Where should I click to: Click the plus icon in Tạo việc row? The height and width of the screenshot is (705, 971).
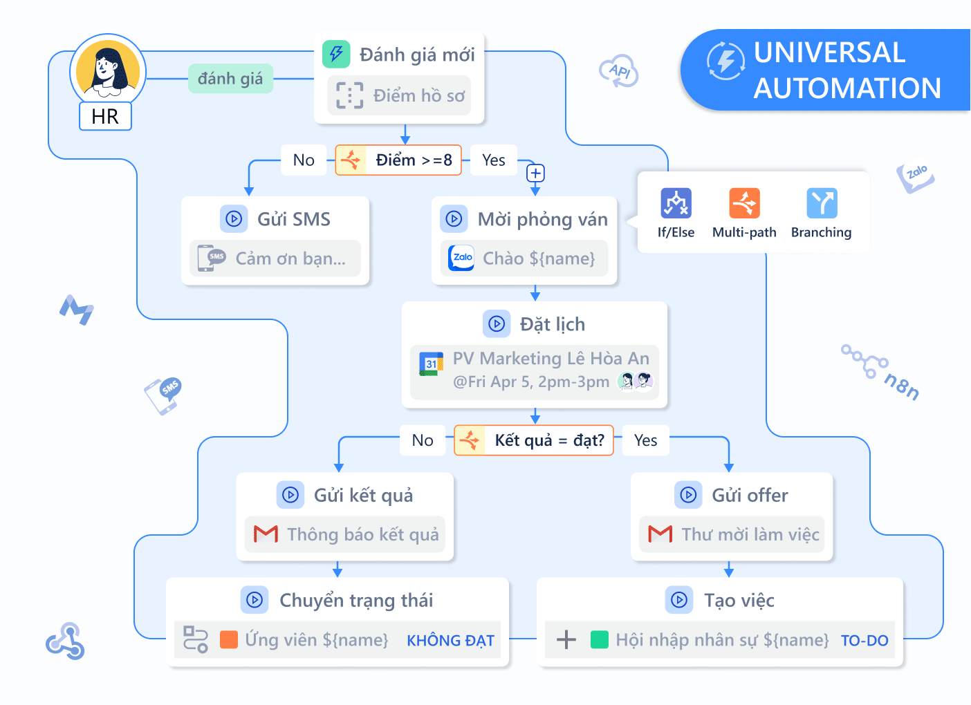pos(566,639)
